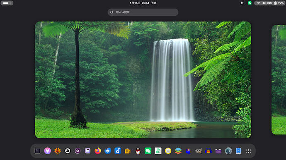This screenshot has width=286, height=160.
Task: Open the orange XnView eye icon
Action: coord(58,151)
